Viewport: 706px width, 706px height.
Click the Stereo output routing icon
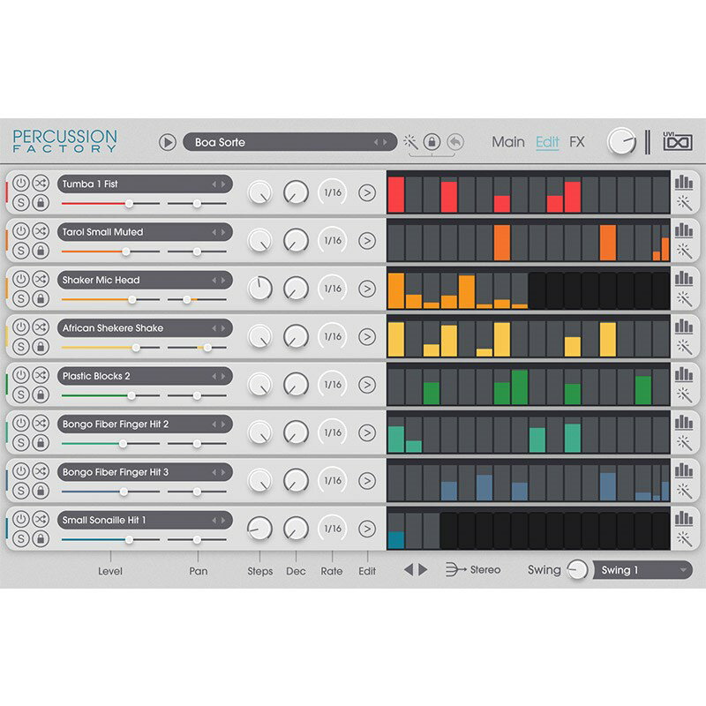(x=455, y=569)
